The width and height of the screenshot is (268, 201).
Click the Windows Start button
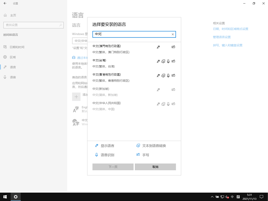pyautogui.click(x=5, y=197)
